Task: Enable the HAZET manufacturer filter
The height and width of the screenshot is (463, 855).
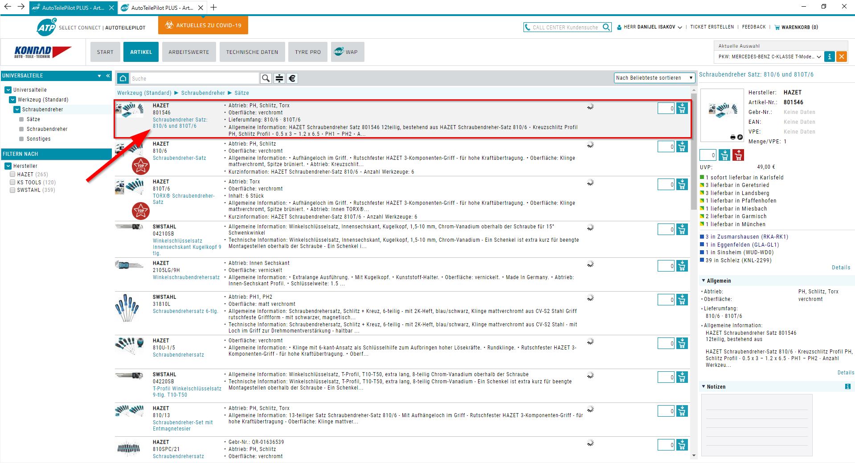Action: click(12, 175)
